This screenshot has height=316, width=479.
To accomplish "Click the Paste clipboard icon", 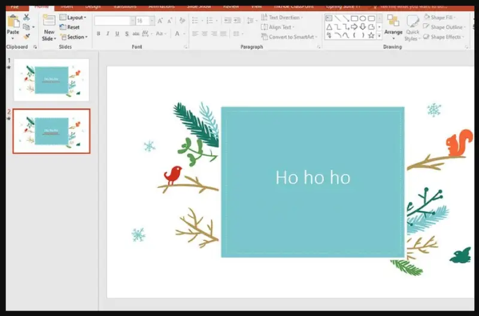I will click(x=13, y=22).
